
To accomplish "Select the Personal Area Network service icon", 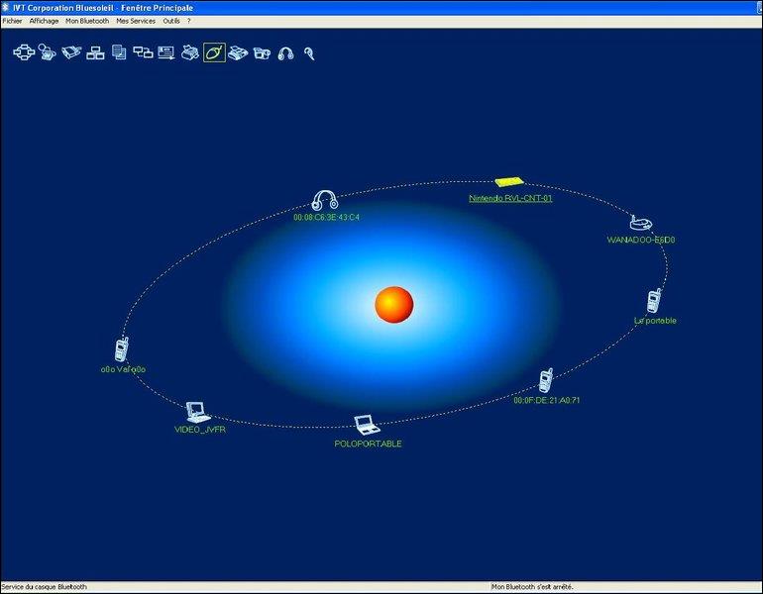I will (24, 52).
